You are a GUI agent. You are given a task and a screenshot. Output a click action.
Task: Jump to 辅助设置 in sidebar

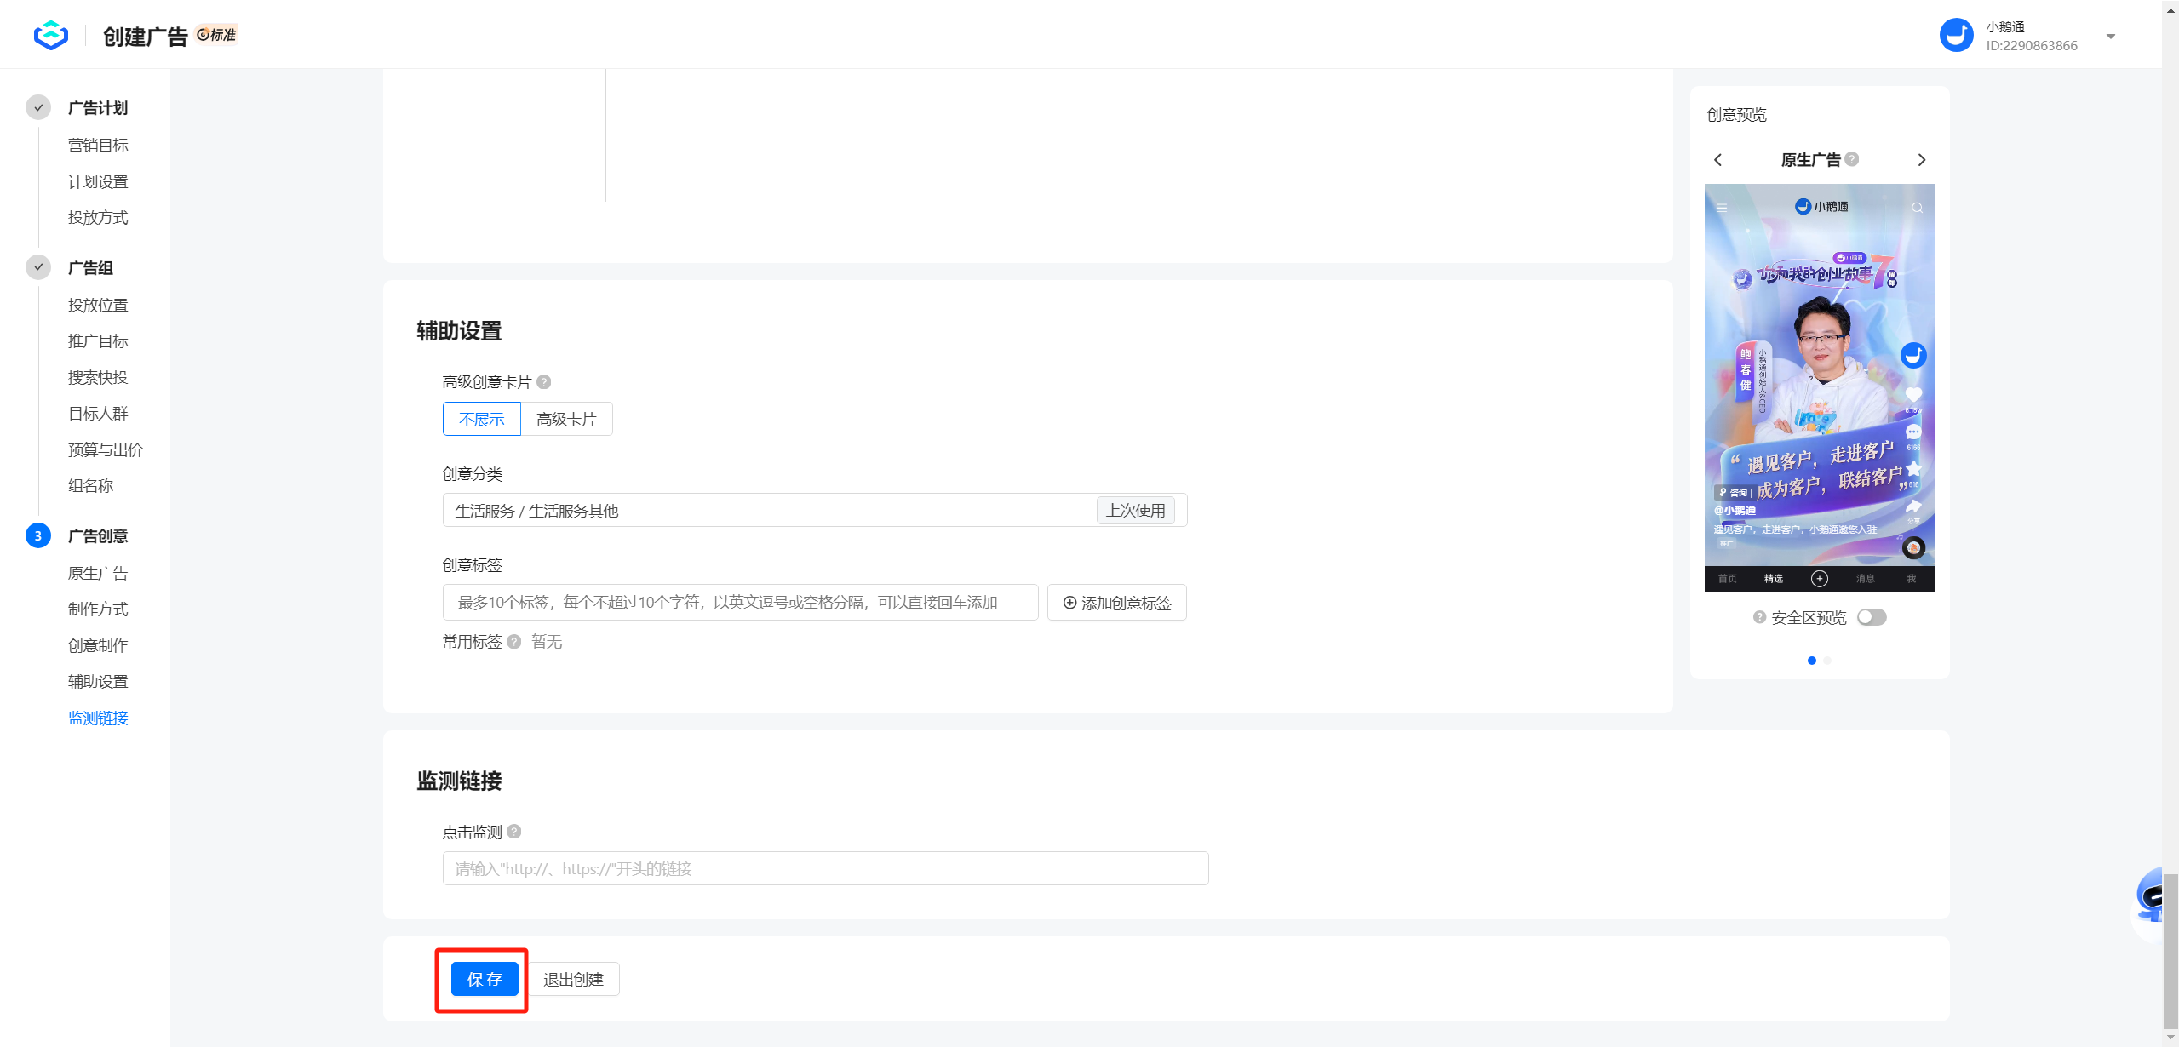click(x=98, y=682)
